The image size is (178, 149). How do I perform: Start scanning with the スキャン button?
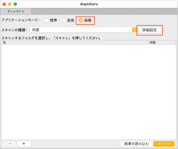click(x=164, y=144)
